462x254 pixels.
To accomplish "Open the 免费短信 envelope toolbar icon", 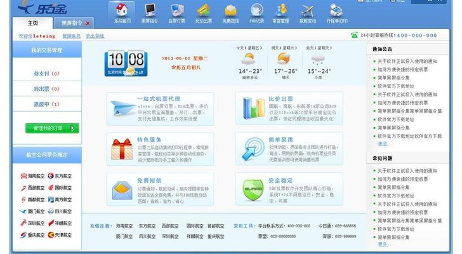I will pos(230,13).
